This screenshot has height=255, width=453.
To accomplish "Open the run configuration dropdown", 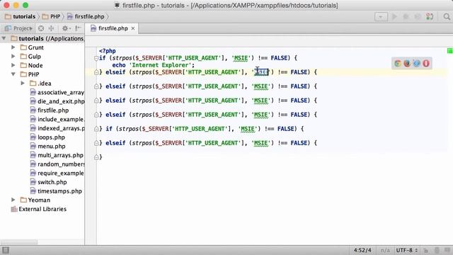I will pos(381,17).
